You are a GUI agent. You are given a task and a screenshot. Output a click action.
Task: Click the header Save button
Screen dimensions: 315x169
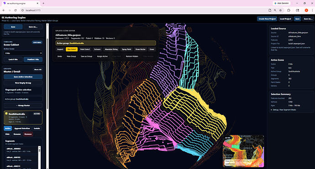pyautogui.click(x=297, y=19)
